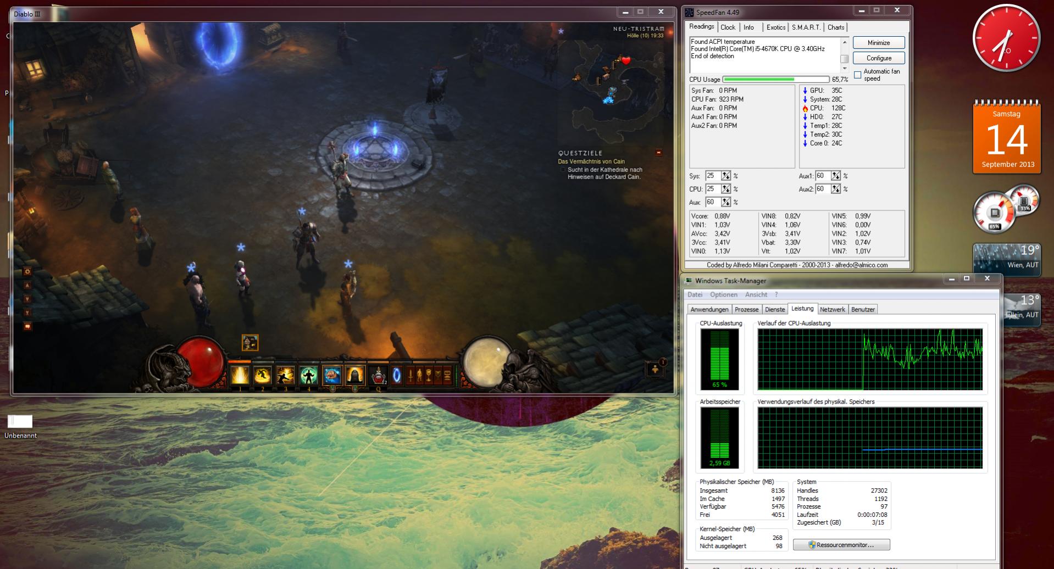The image size is (1054, 569).
Task: Open the Optionen menu in Task-Manager
Action: (x=724, y=295)
